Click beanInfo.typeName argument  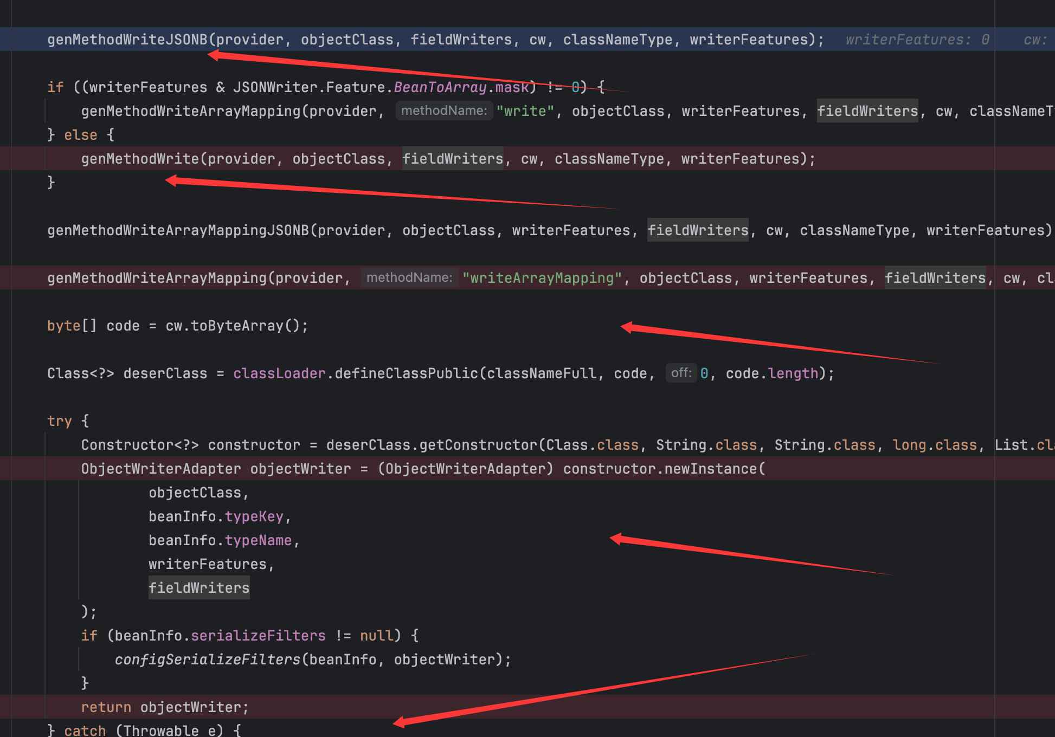click(x=220, y=540)
